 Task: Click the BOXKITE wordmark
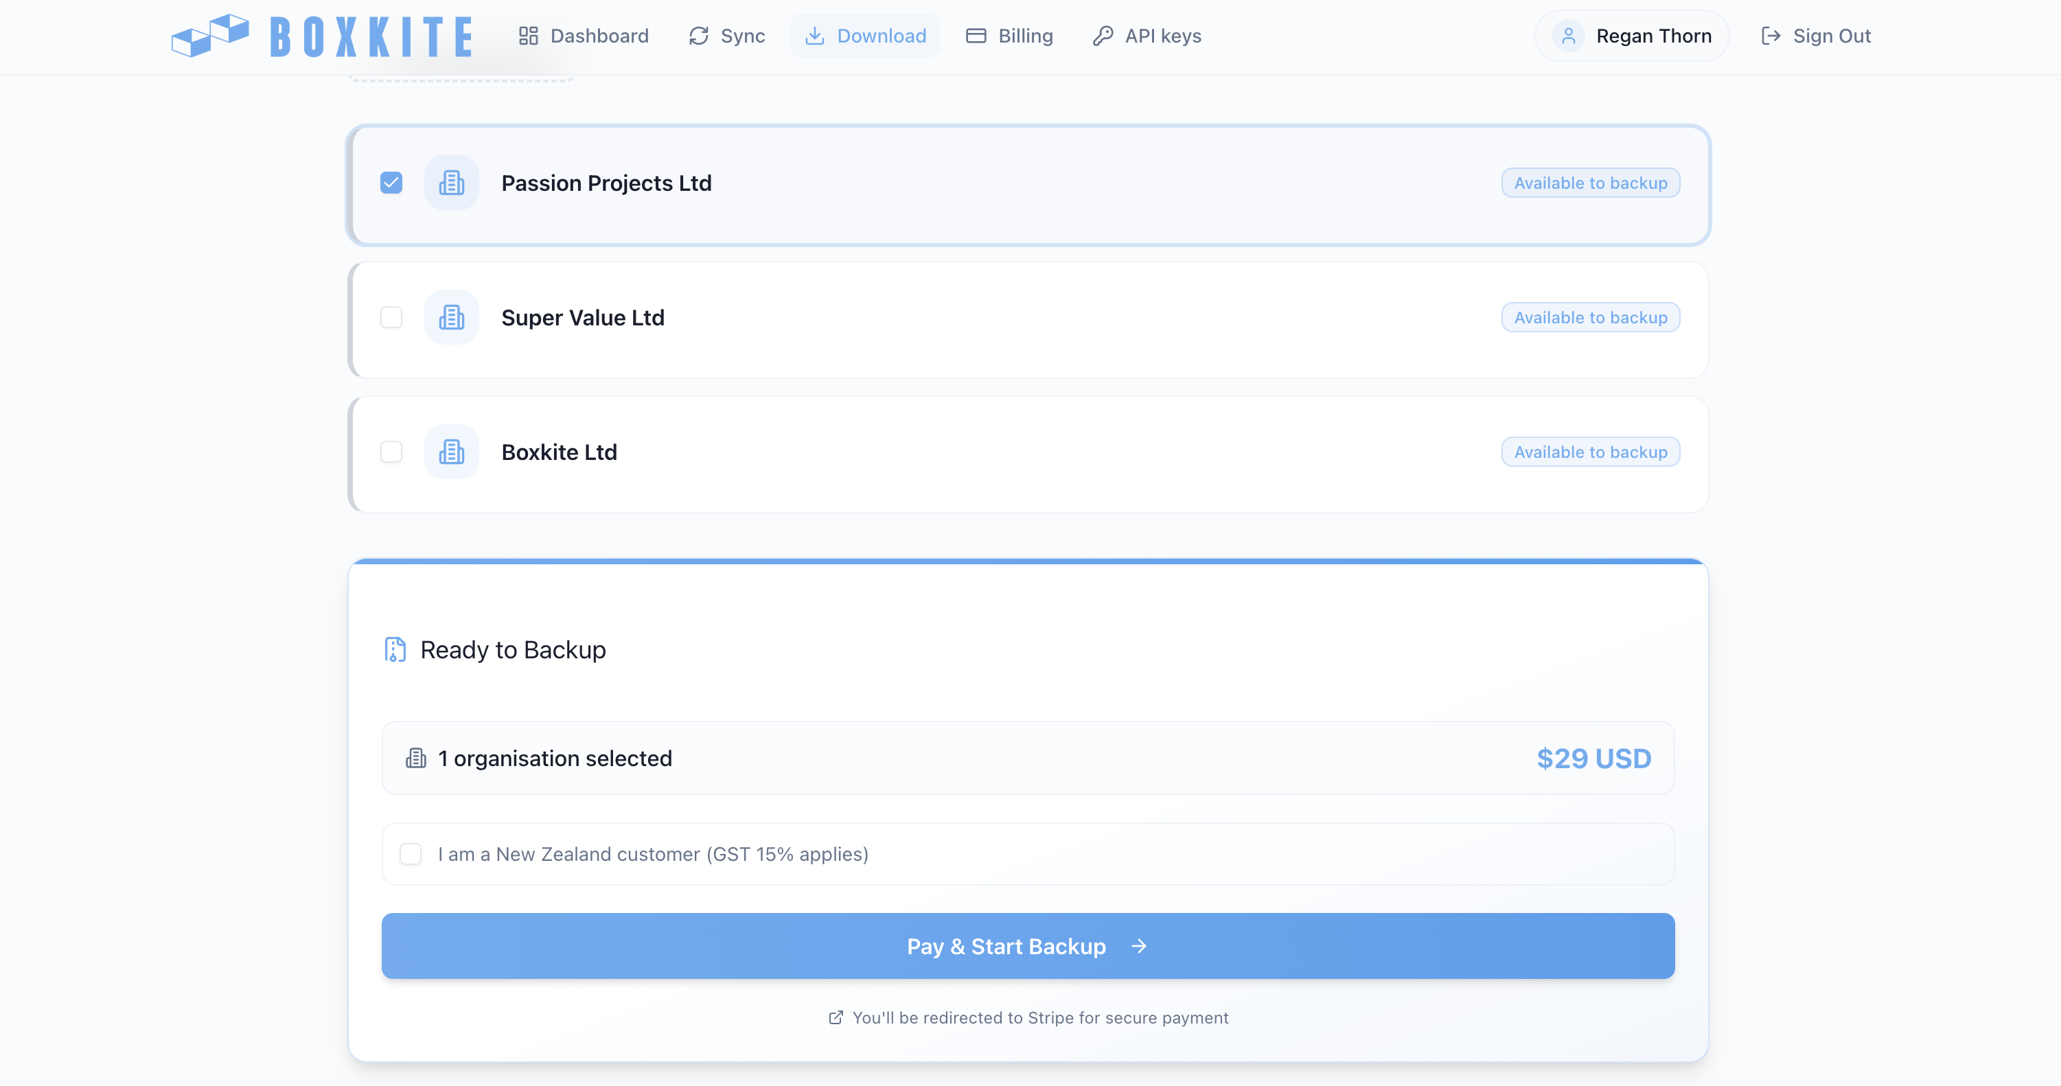click(371, 37)
